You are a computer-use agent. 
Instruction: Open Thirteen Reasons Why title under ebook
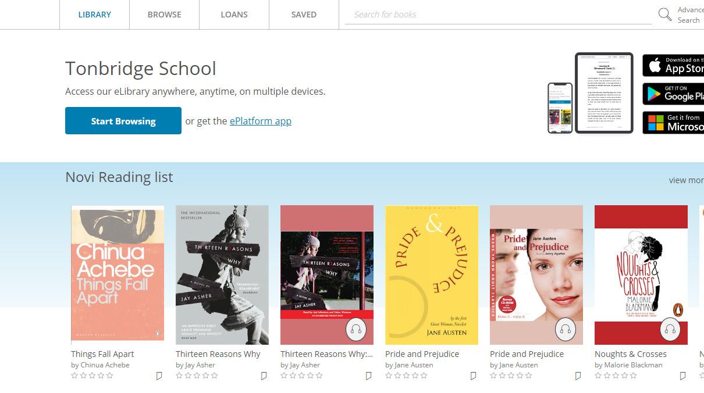(218, 354)
